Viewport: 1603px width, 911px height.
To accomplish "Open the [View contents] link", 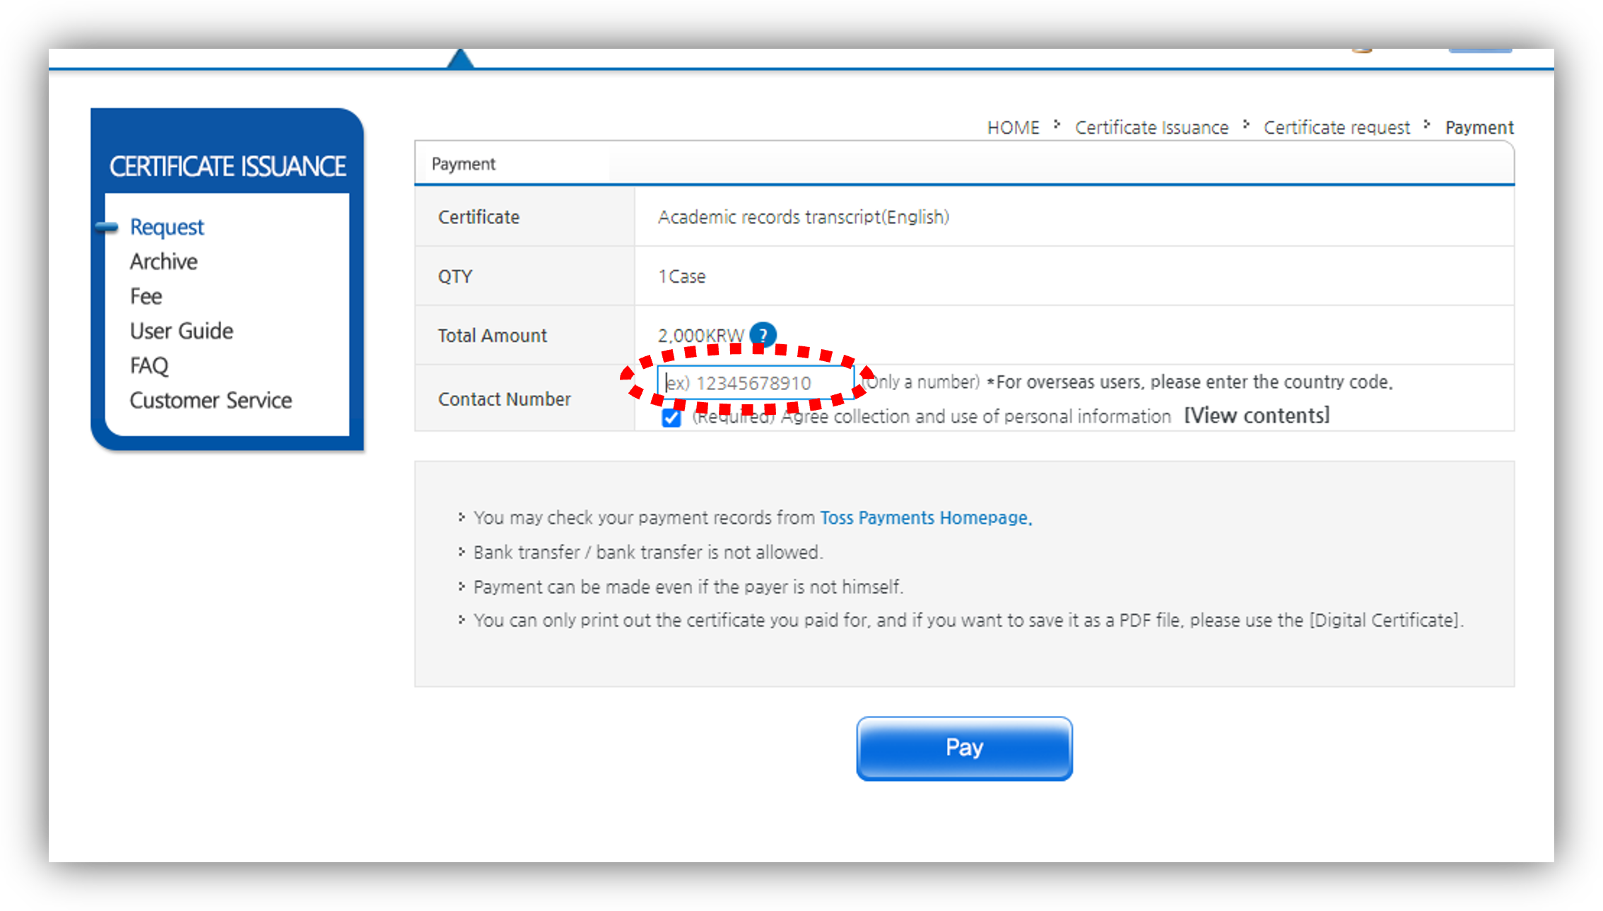I will point(1256,416).
